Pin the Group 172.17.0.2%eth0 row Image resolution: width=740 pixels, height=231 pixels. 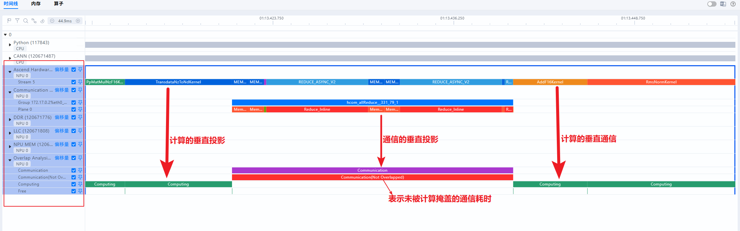(80, 102)
